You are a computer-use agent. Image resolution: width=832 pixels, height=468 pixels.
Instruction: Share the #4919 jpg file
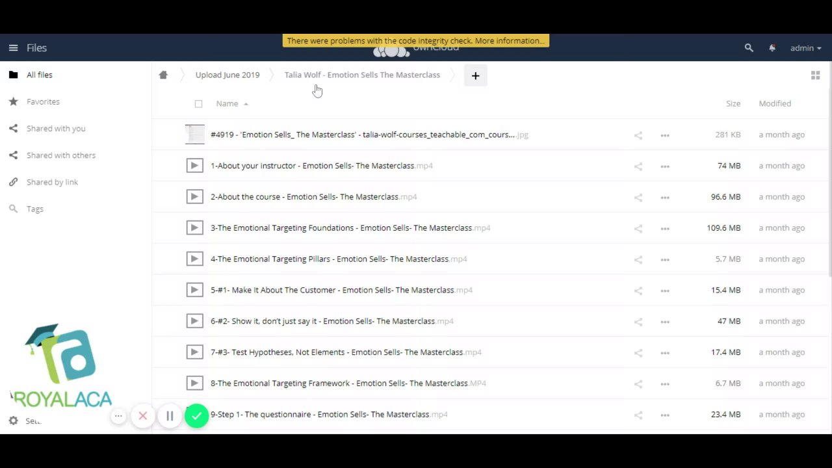click(x=638, y=135)
